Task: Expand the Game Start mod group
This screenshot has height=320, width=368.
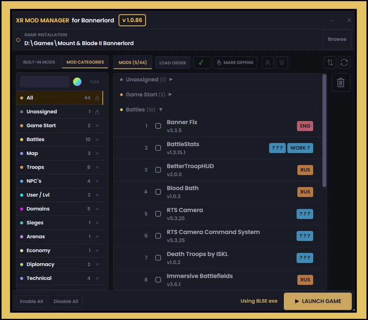Action: click(170, 94)
